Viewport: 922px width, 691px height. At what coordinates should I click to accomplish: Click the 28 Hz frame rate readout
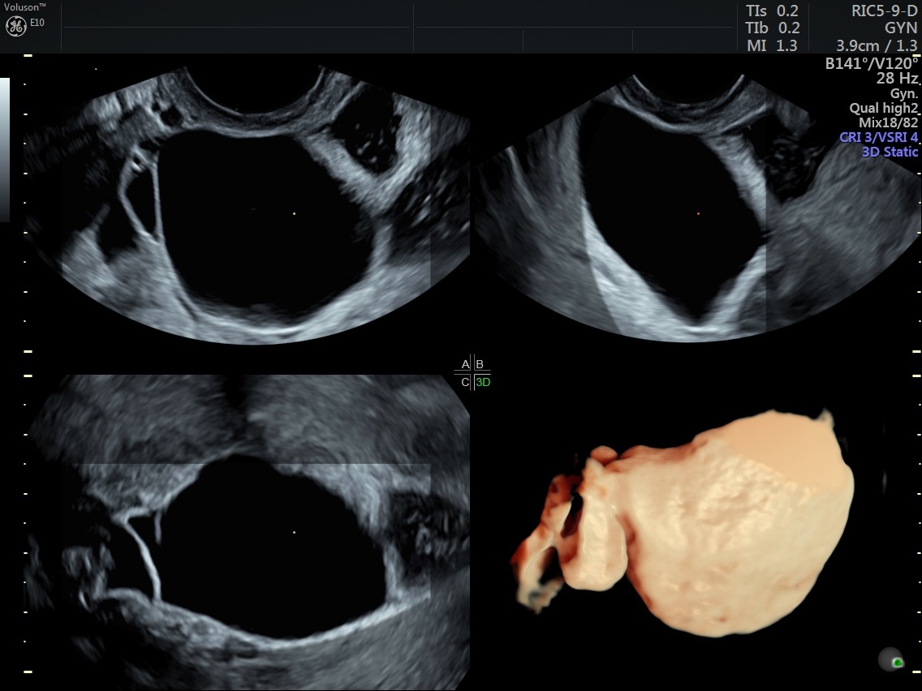897,79
